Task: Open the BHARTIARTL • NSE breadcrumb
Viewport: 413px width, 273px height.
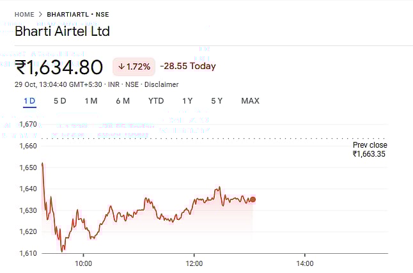Action: pos(77,13)
